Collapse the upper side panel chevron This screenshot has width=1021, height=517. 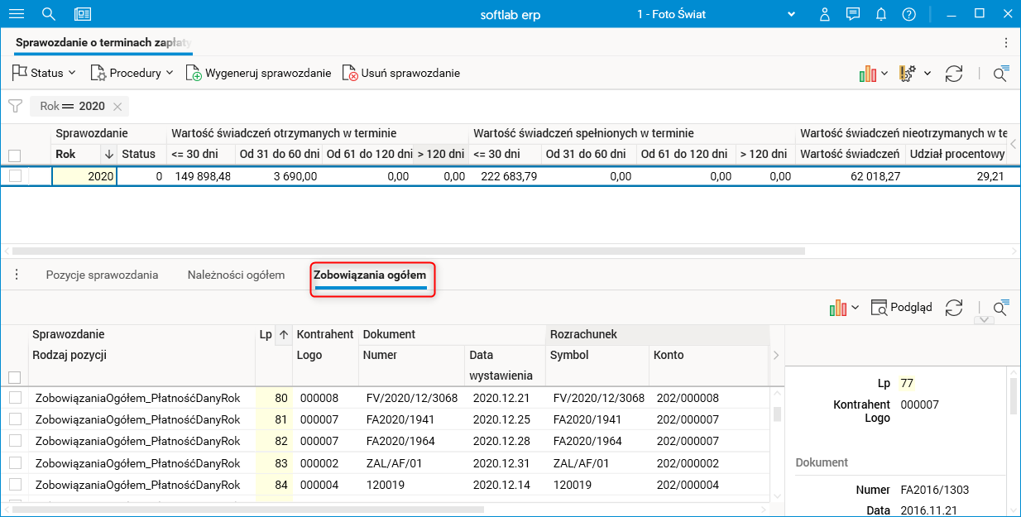[x=1014, y=143]
